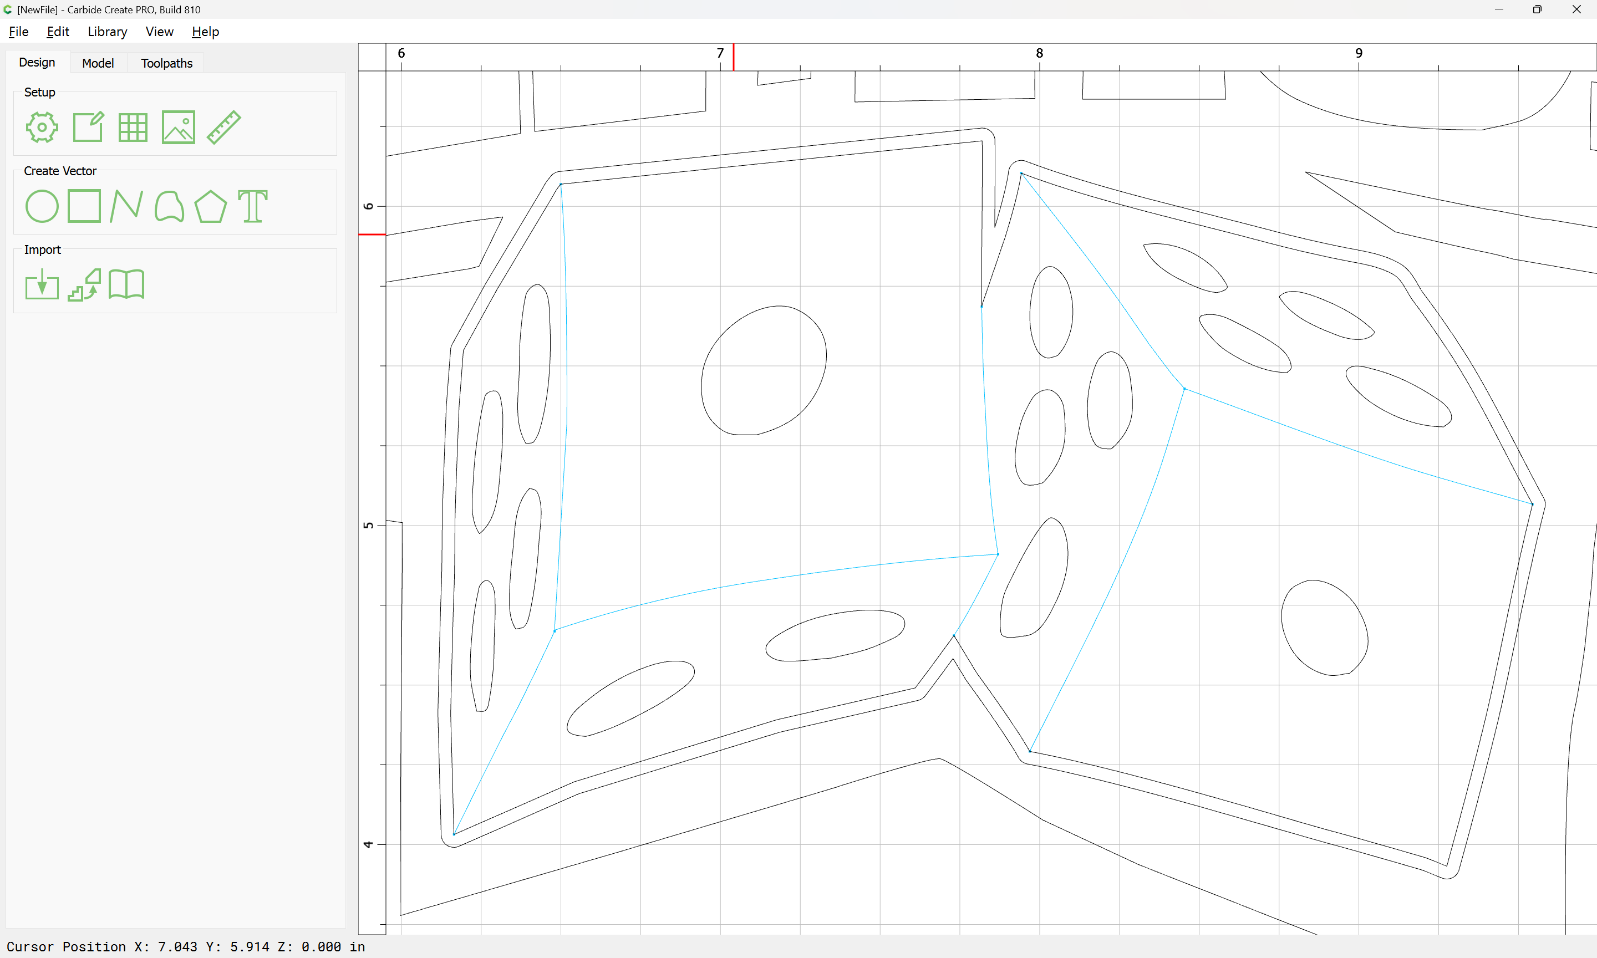Switch to the Toolpaths tab
This screenshot has height=958, width=1597.
(166, 63)
